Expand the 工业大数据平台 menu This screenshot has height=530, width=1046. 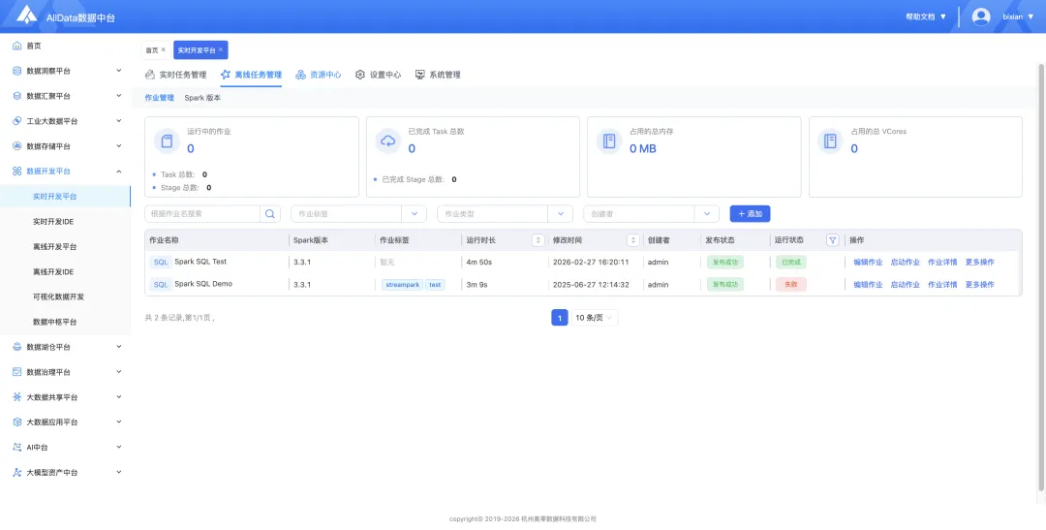pyautogui.click(x=119, y=121)
